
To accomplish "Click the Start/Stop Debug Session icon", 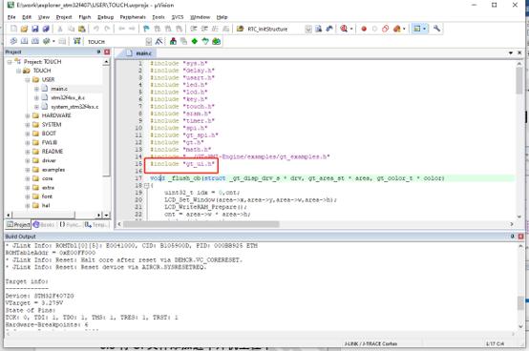I will (x=344, y=29).
